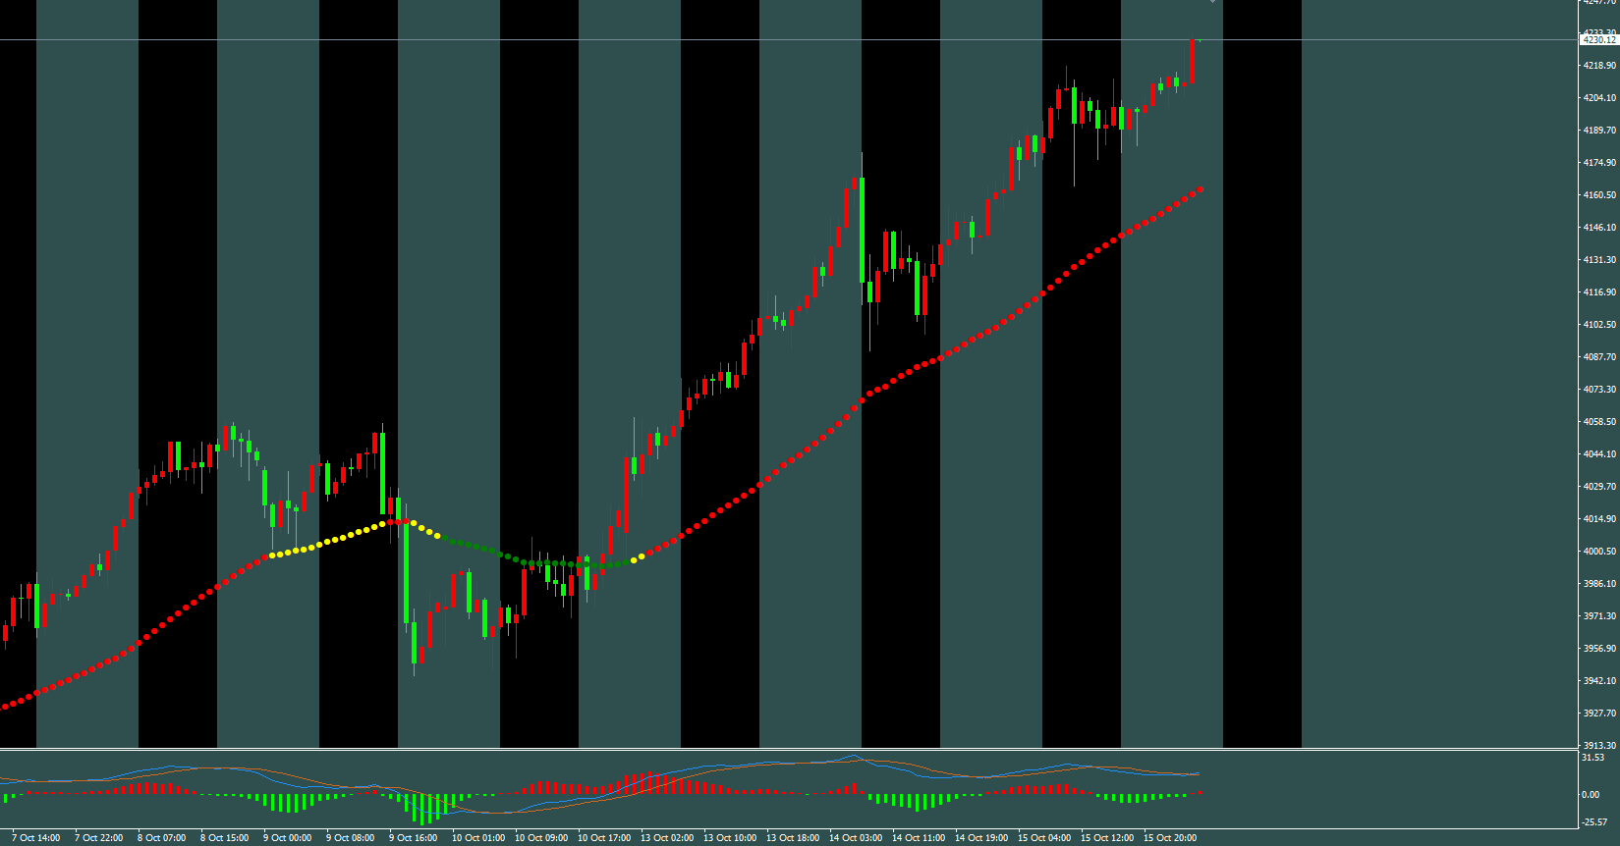Image resolution: width=1620 pixels, height=846 pixels.
Task: Select the tall green candle near 14 Oct 03:00
Action: tap(862, 230)
